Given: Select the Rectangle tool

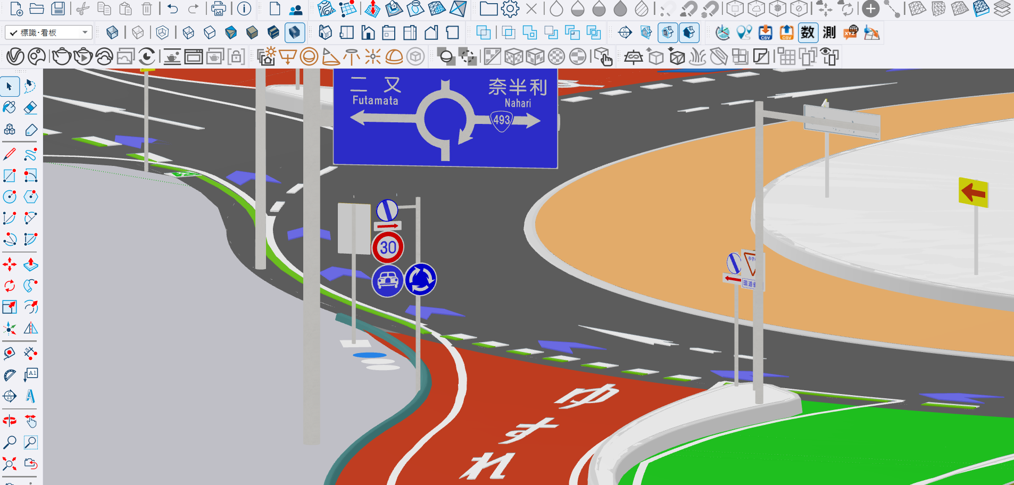Looking at the screenshot, I should click(10, 175).
